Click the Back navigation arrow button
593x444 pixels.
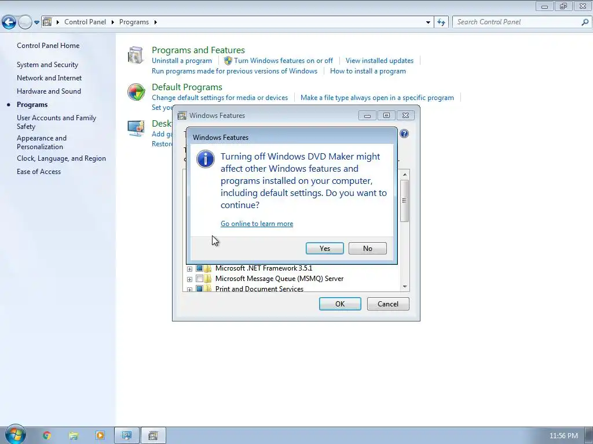pos(9,23)
